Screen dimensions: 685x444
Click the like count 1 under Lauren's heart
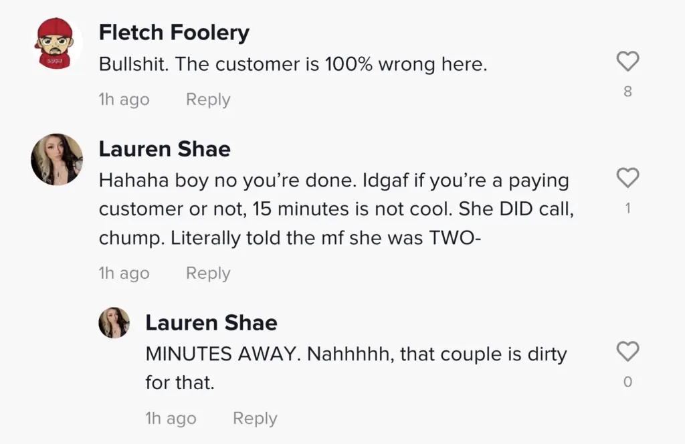[627, 209]
